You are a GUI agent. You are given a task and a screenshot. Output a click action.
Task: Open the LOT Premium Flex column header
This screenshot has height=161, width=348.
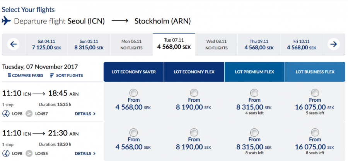click(254, 72)
